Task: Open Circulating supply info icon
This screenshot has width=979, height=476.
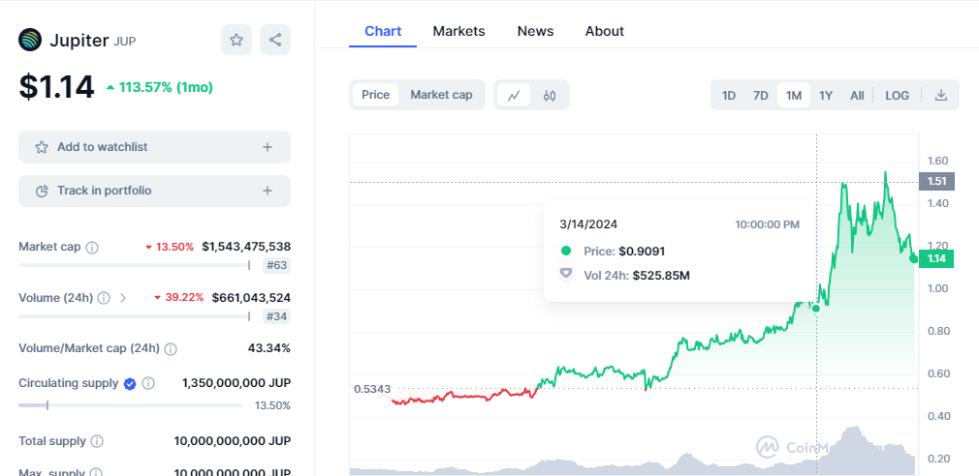Action: point(148,383)
